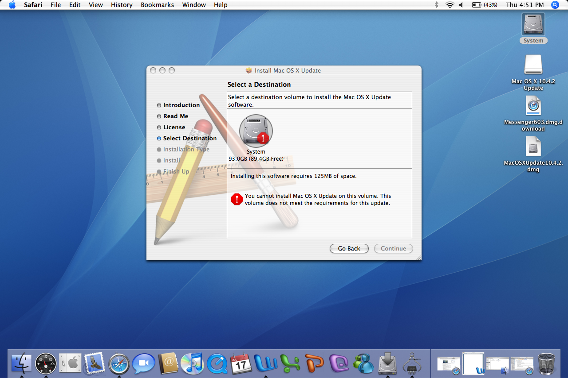
Task: Zoom the Install Mac OS X Update window
Action: [x=172, y=70]
